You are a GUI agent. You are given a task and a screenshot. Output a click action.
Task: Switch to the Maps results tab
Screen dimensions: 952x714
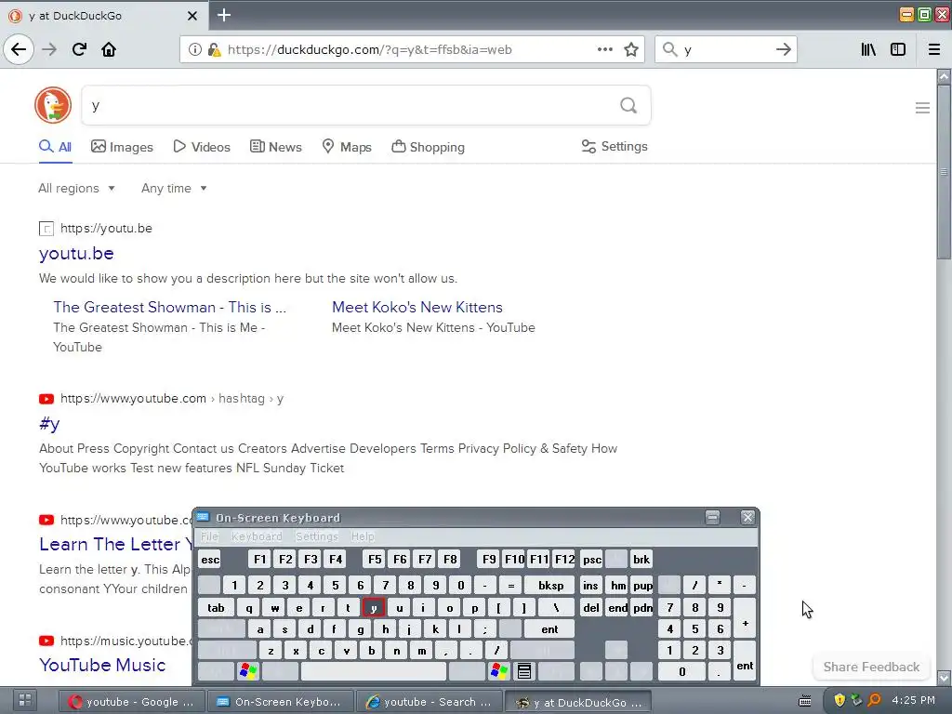pos(347,147)
